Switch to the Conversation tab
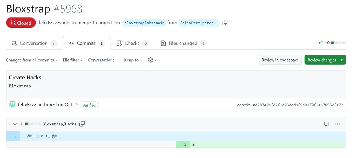The image size is (355, 158). pos(34,43)
